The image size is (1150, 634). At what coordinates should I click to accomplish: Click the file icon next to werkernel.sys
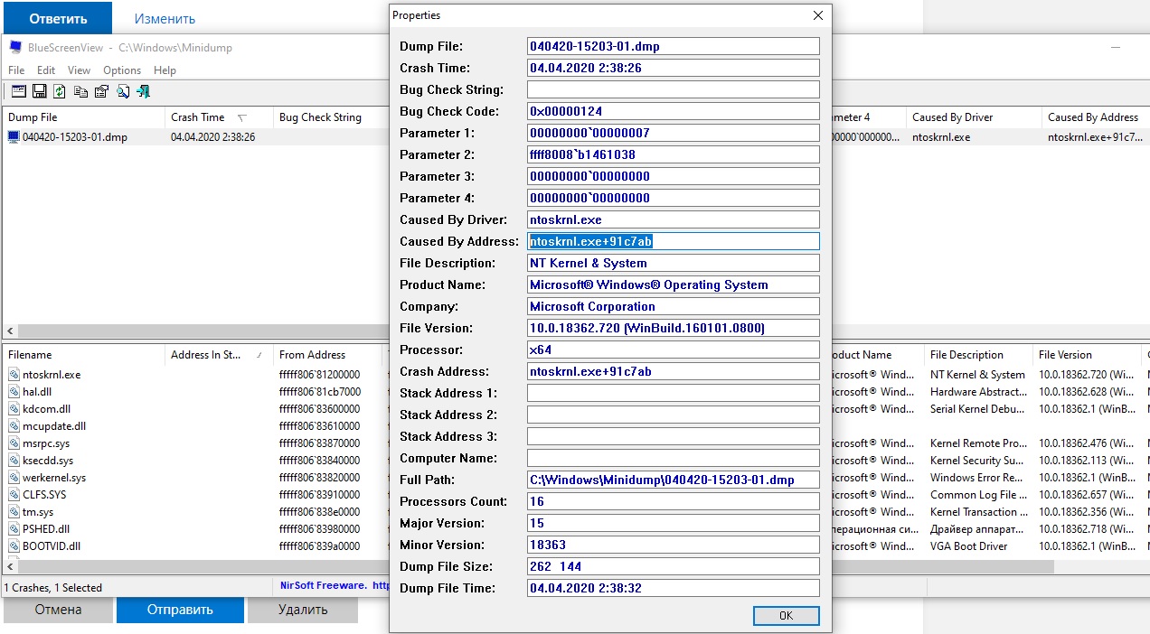[x=14, y=478]
